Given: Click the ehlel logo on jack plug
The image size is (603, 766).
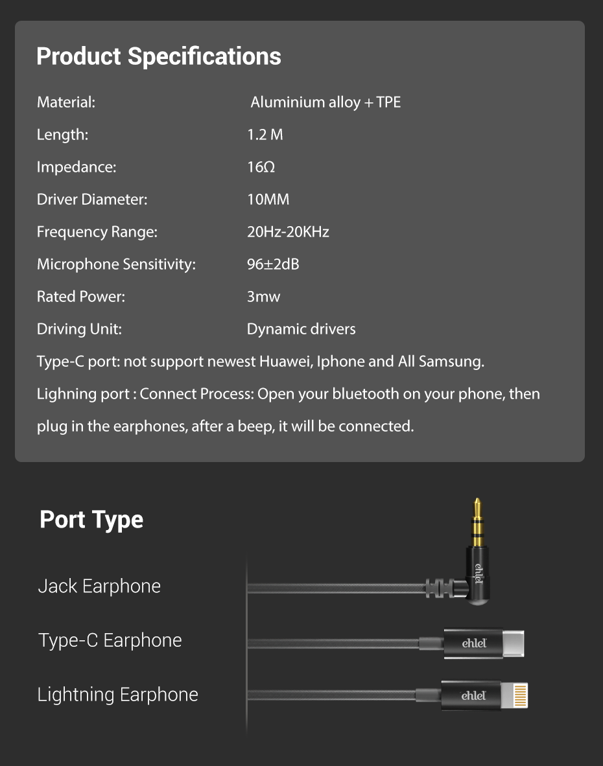Looking at the screenshot, I should tap(479, 572).
